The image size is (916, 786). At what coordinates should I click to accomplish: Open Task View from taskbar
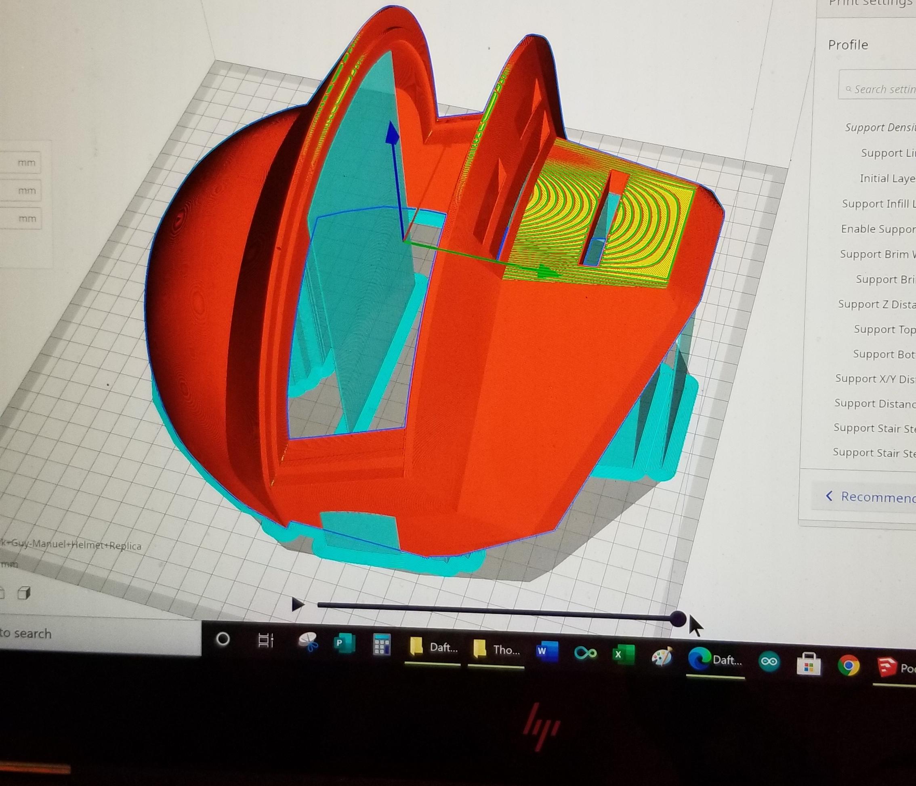[x=266, y=640]
